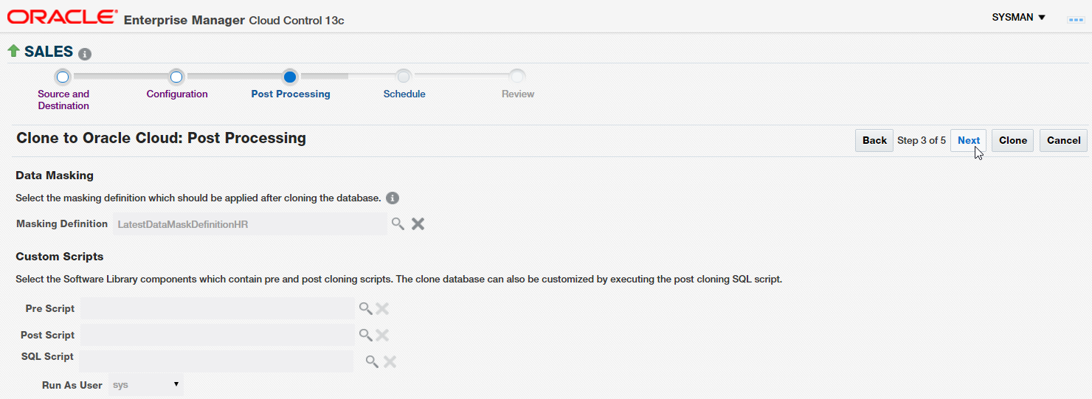Clear Masking Definition with the X icon
Image resolution: width=1092 pixels, height=399 pixels.
[x=418, y=223]
